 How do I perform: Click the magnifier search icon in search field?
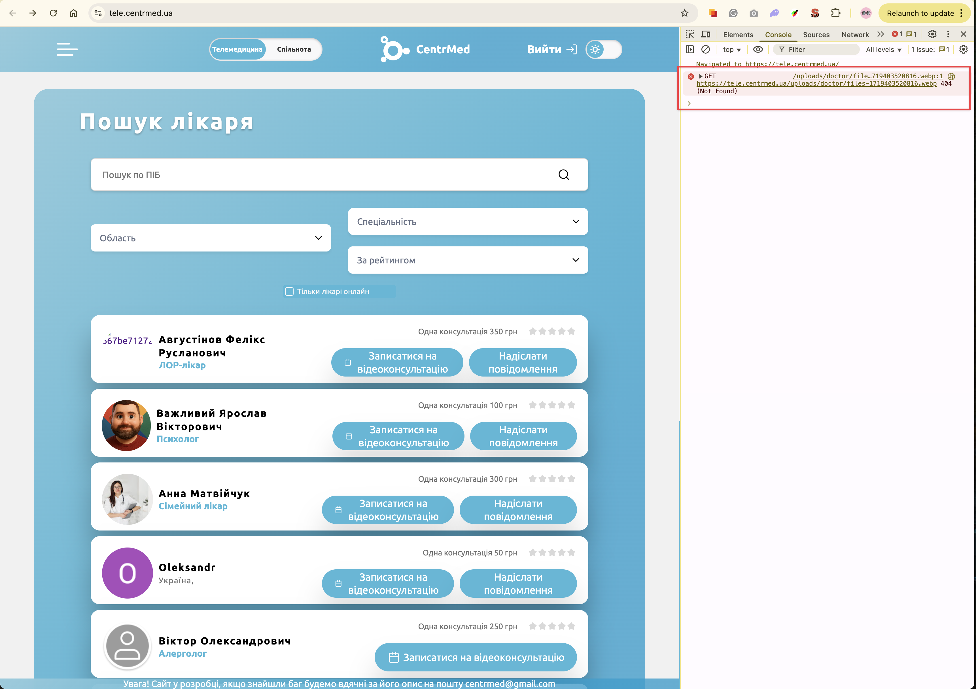[x=564, y=175]
